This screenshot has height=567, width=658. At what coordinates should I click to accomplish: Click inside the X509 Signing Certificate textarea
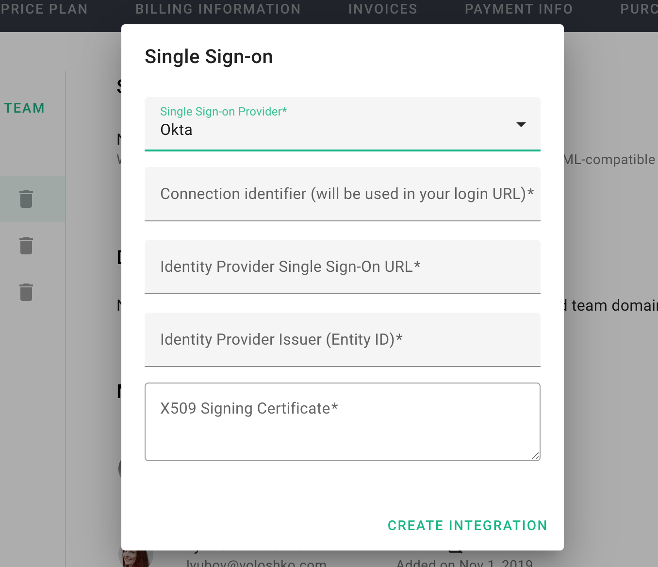coord(343,422)
